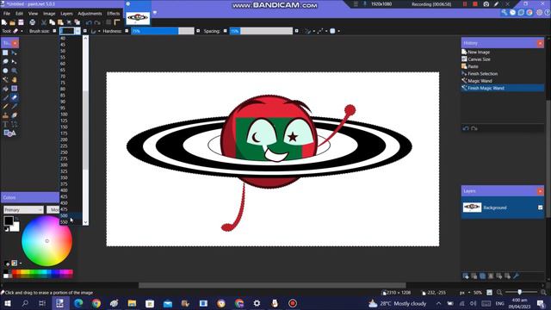
Task: Increase brush size with plus button
Action: 84,31
